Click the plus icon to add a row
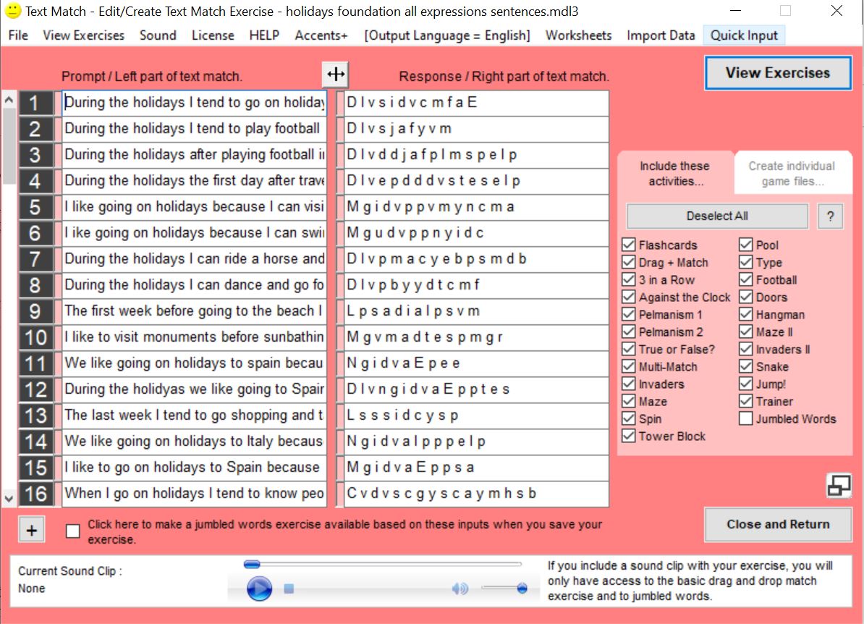This screenshot has height=624, width=864. (30, 529)
